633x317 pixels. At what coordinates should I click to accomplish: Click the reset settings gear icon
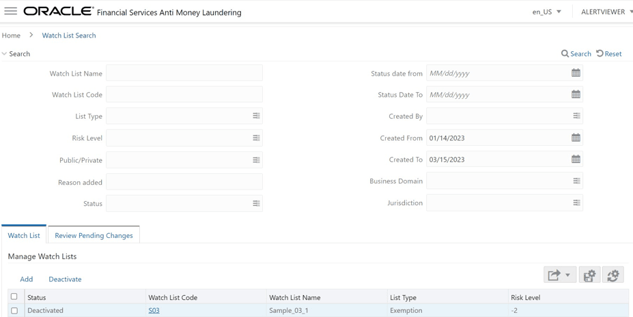click(x=613, y=275)
